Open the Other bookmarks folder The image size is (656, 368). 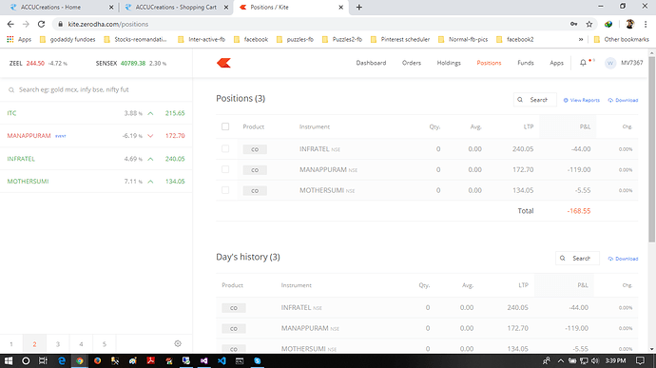tap(621, 39)
